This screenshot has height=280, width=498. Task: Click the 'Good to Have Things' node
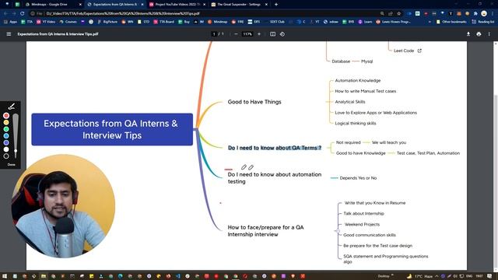point(254,102)
